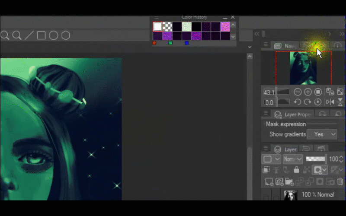Click the zoom value field showing 43.1
This screenshot has height=216, width=346.
[x=269, y=92]
